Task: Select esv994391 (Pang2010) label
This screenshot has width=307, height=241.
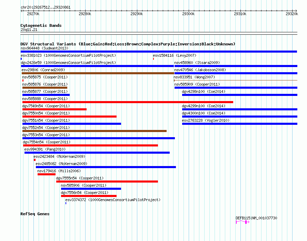Action: pyautogui.click(x=45, y=149)
